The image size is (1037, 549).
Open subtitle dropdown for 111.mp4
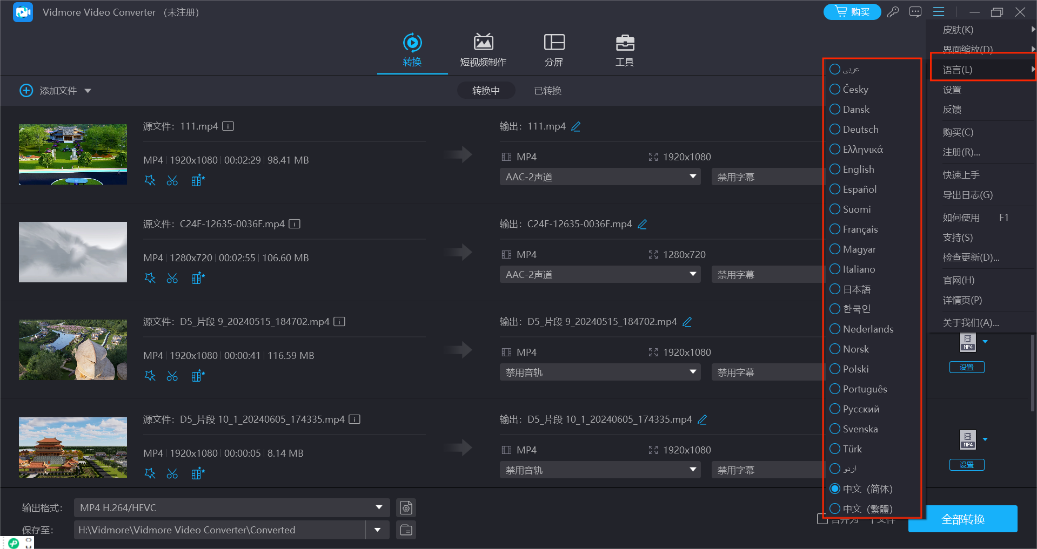pos(767,177)
